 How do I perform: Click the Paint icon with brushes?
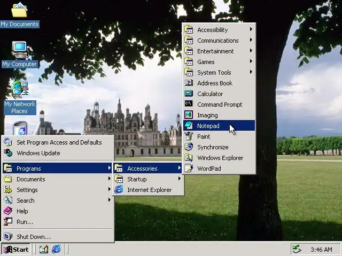pyautogui.click(x=189, y=137)
